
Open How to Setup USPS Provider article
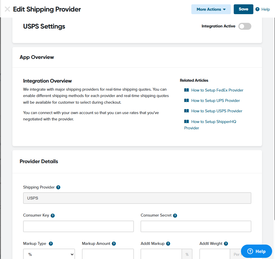pos(216,111)
